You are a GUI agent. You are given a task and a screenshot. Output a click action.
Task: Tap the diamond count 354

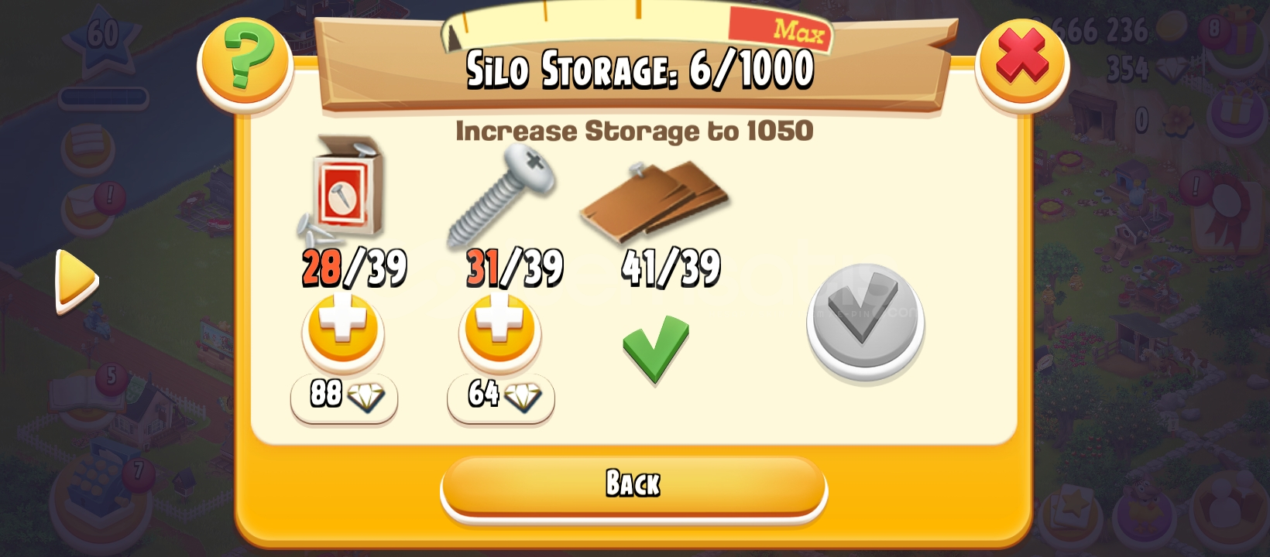[x=1129, y=70]
